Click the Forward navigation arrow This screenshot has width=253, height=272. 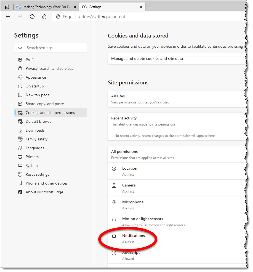(20, 17)
